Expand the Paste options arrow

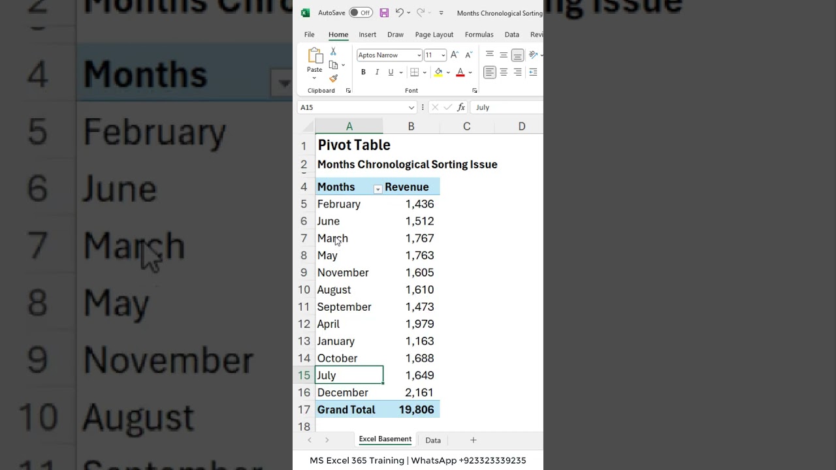coord(314,78)
